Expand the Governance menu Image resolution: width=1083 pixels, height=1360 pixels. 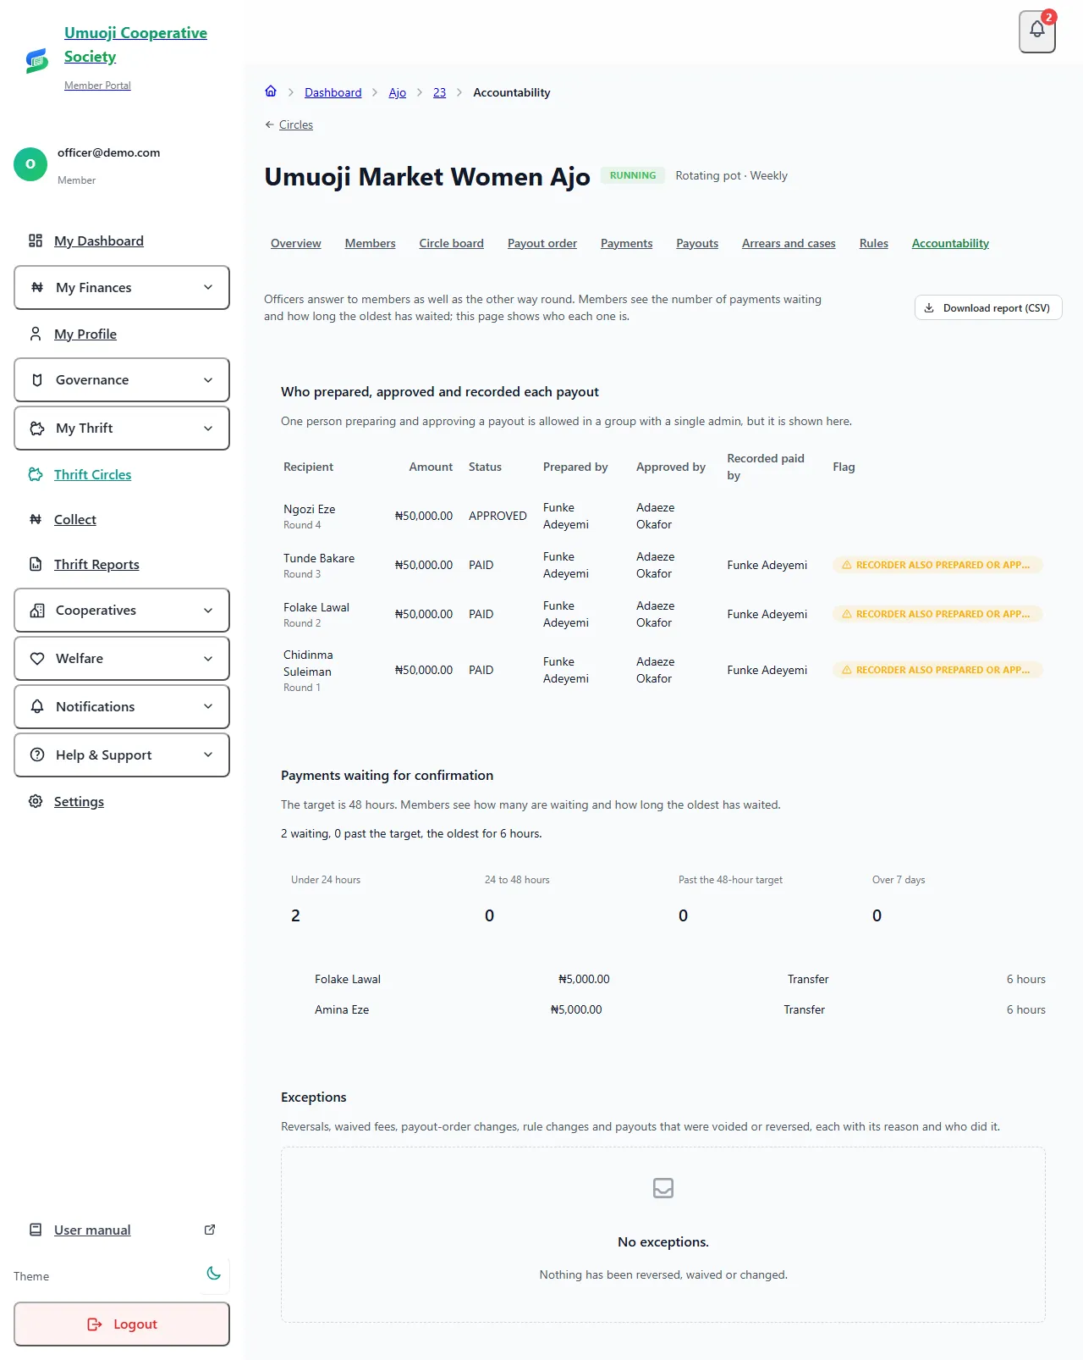click(122, 379)
